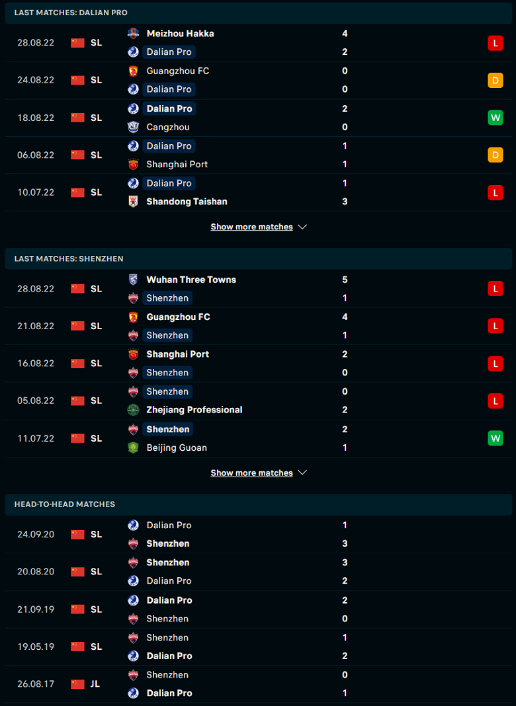Click the orange D badge for Shanghai Port draw
This screenshot has width=516, height=706.
[x=495, y=155]
